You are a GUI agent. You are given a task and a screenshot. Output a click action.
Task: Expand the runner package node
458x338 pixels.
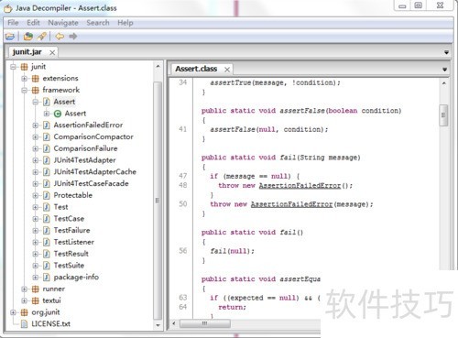click(x=25, y=289)
